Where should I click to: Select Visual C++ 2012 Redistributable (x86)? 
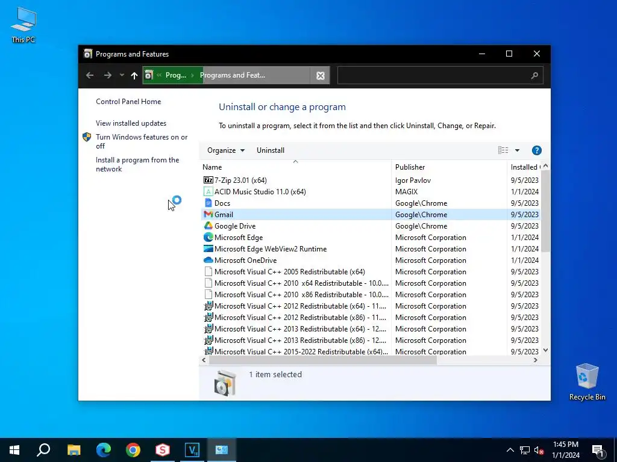(x=370, y=318)
